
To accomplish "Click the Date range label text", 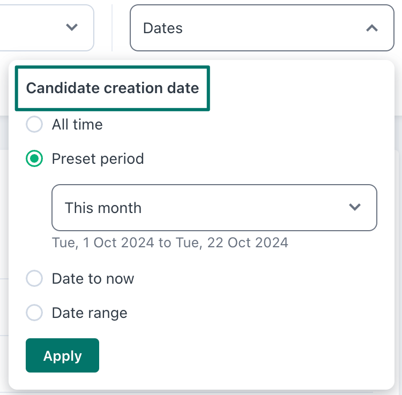I will (90, 313).
